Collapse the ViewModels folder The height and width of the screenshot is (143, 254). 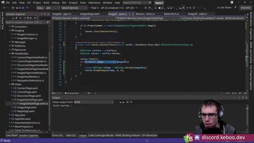point(10,54)
